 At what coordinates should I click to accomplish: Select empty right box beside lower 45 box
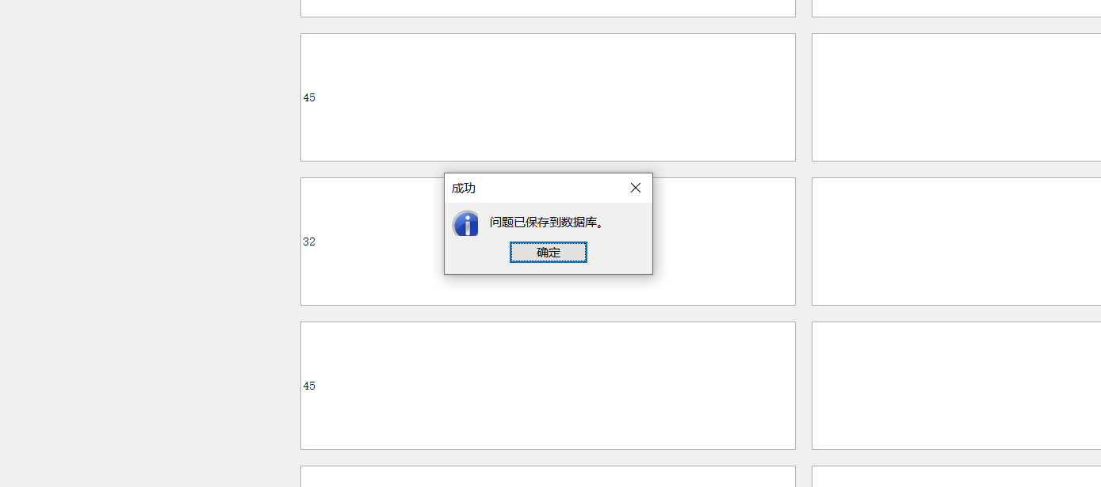pos(955,386)
